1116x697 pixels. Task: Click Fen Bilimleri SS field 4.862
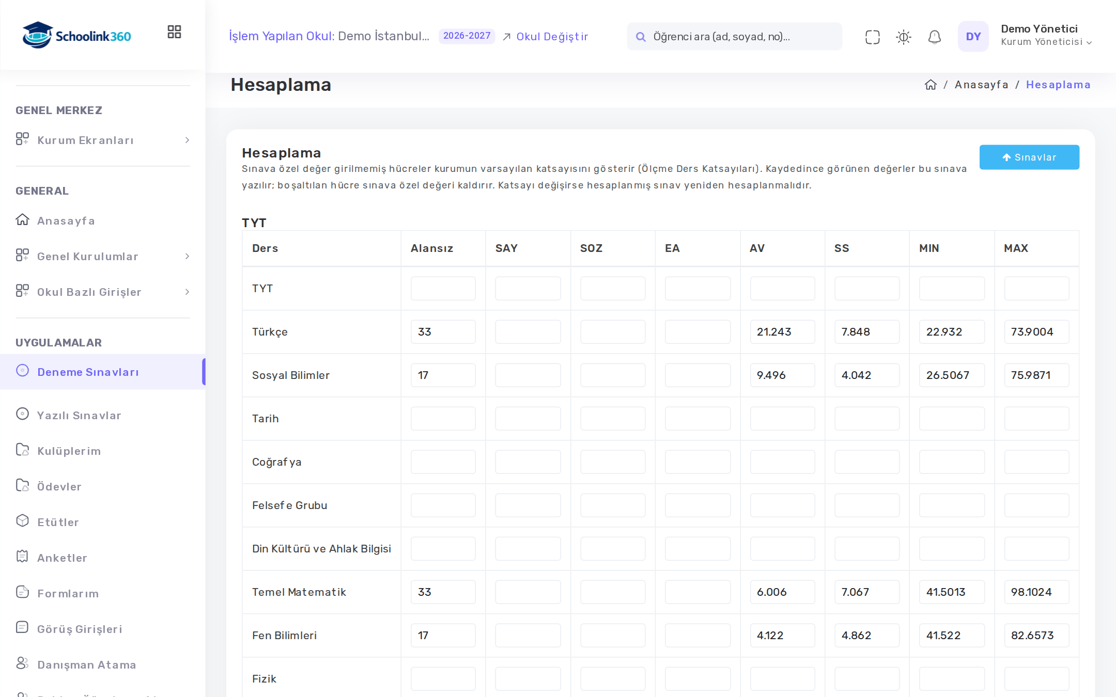[x=867, y=635]
